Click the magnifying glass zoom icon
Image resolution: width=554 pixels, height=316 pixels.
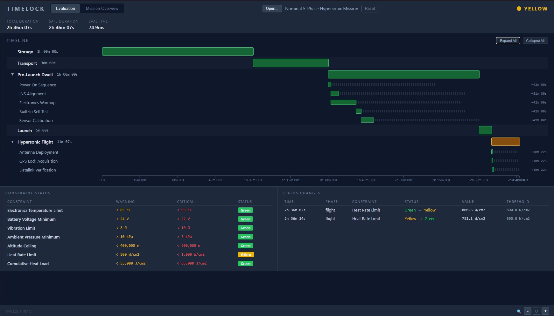click(519, 311)
